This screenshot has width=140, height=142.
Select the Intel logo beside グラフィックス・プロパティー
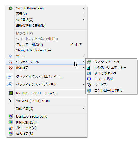10,76
